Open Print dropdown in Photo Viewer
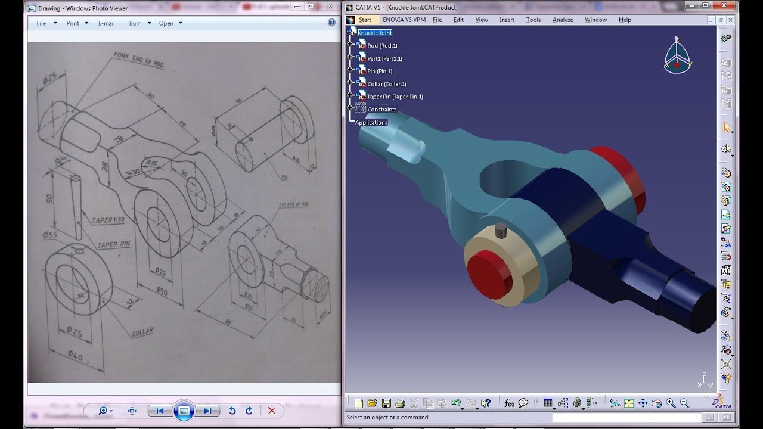Viewport: 763px width, 429px height. tap(77, 23)
